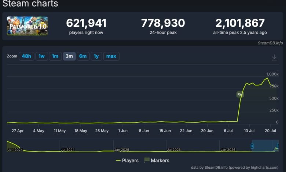286x172 pixels.
Task: Select the 48h zoom range
Action: click(x=26, y=56)
